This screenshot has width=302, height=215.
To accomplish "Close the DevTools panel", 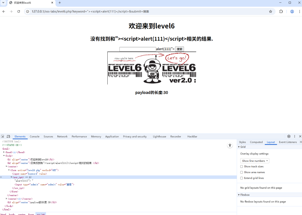I will 300,136.
